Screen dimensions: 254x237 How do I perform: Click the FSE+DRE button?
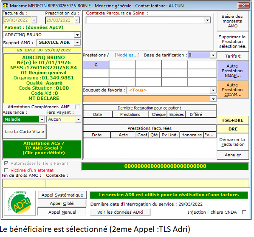[233, 120]
